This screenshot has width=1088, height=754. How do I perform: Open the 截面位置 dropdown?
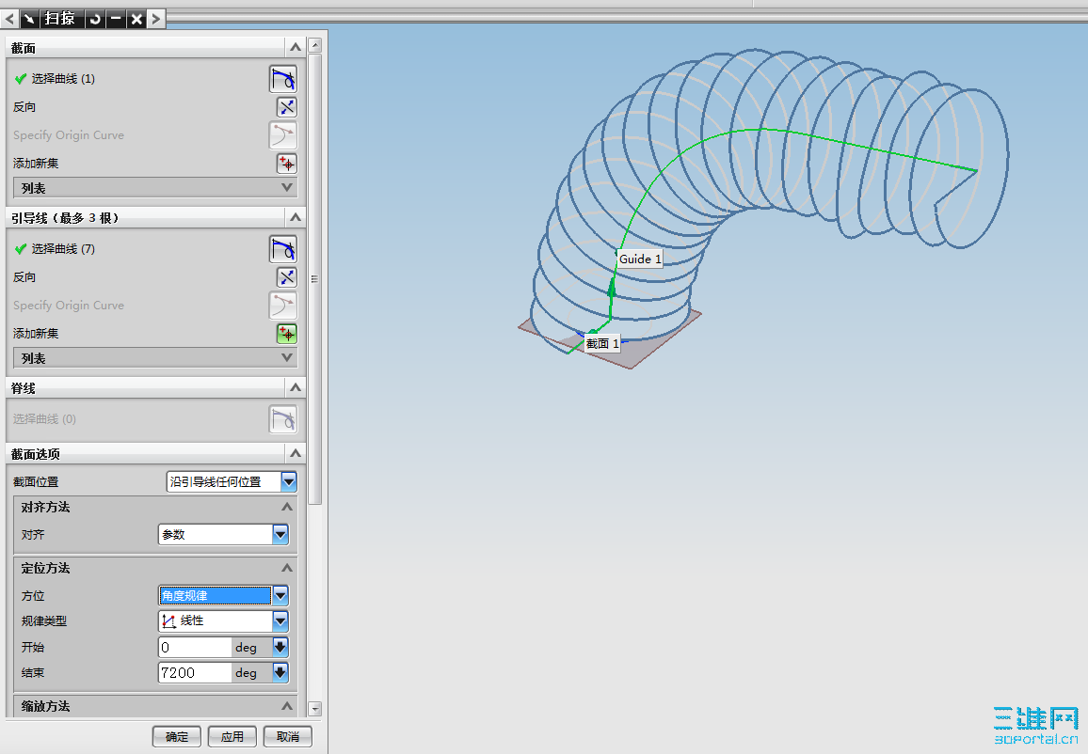(x=289, y=481)
